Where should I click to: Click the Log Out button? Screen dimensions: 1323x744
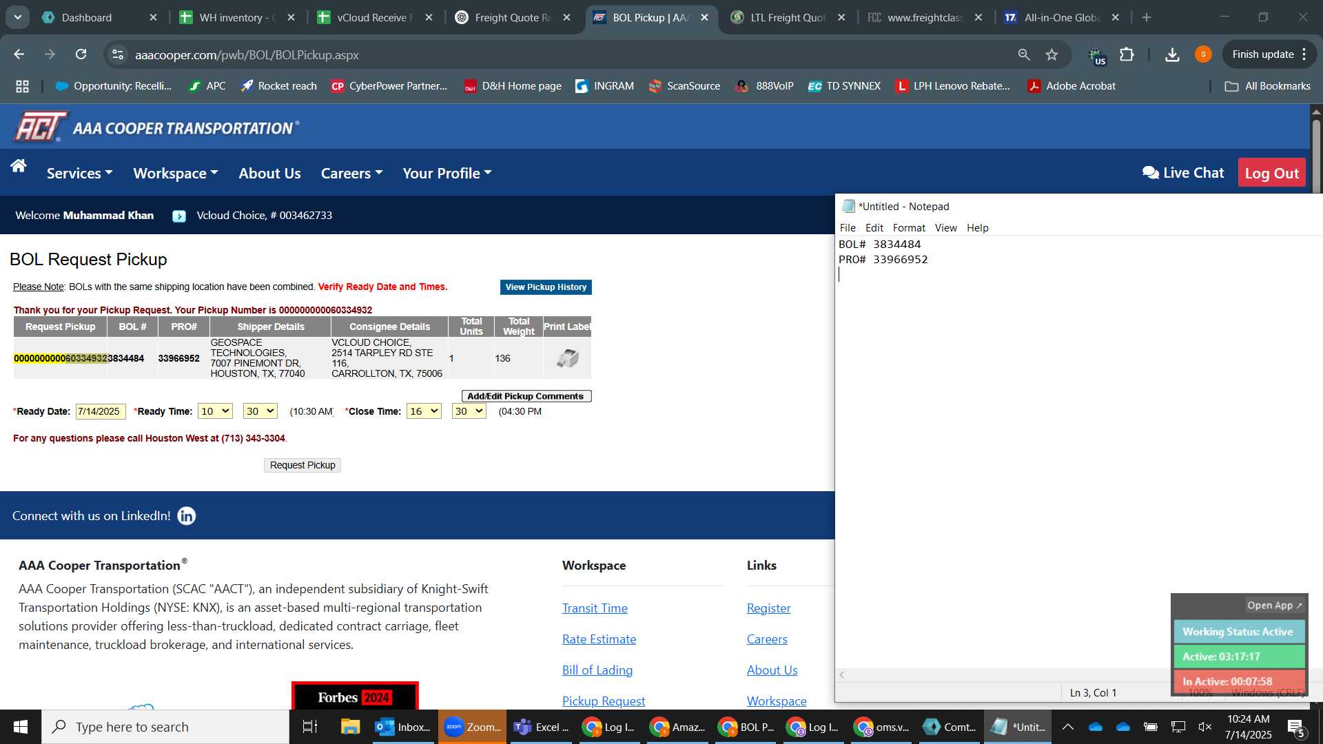coord(1271,173)
